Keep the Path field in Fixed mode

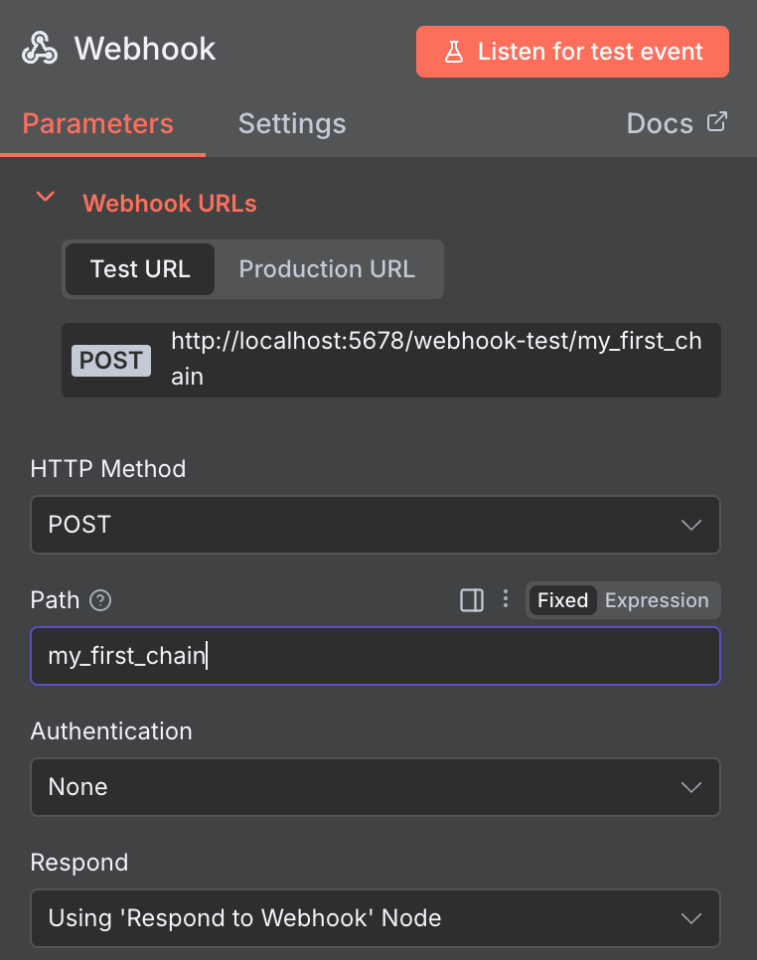coord(562,599)
